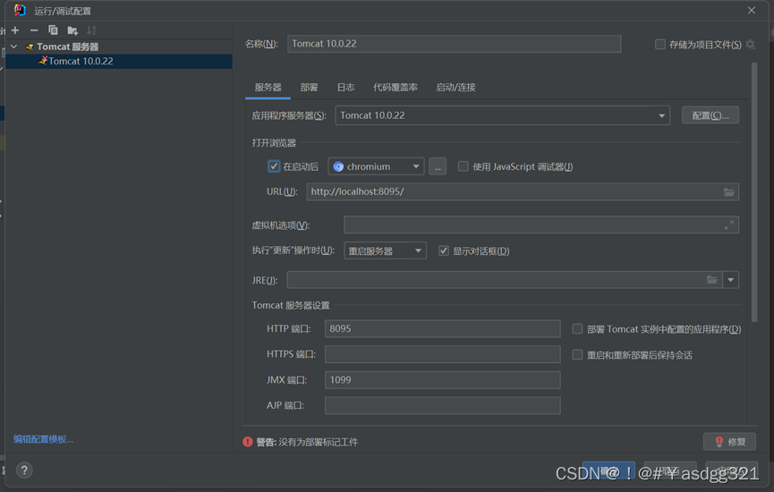Open help via question mark button
This screenshot has height=492, width=774.
tap(24, 471)
